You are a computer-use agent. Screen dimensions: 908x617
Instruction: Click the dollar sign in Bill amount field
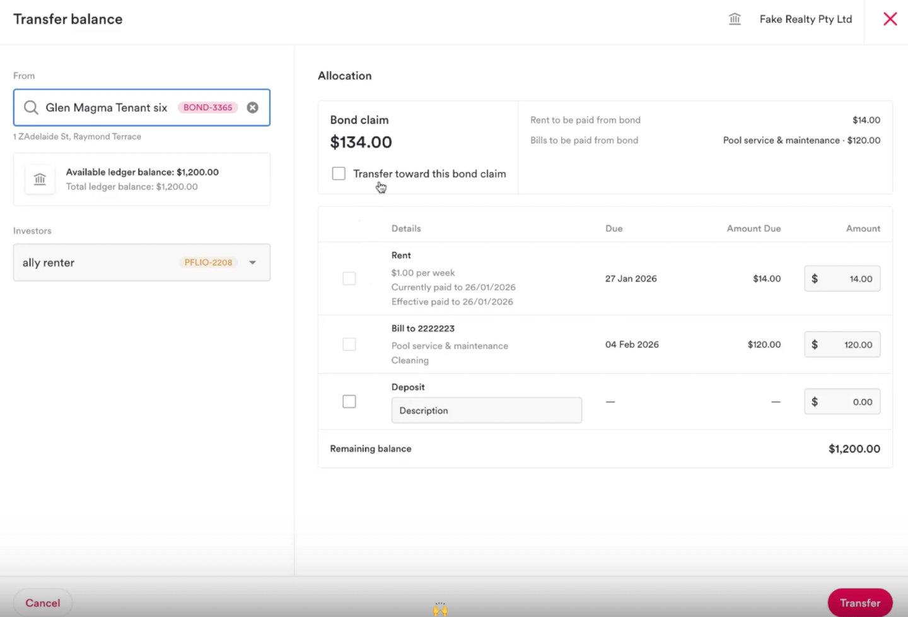(x=815, y=344)
